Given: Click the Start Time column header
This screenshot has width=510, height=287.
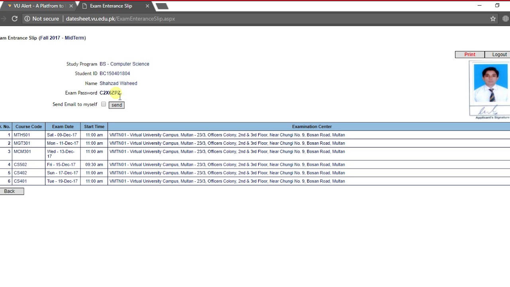Looking at the screenshot, I should point(94,126).
